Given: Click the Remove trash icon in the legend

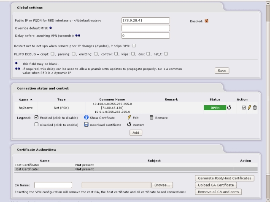Looking at the screenshot, I should point(151,117).
